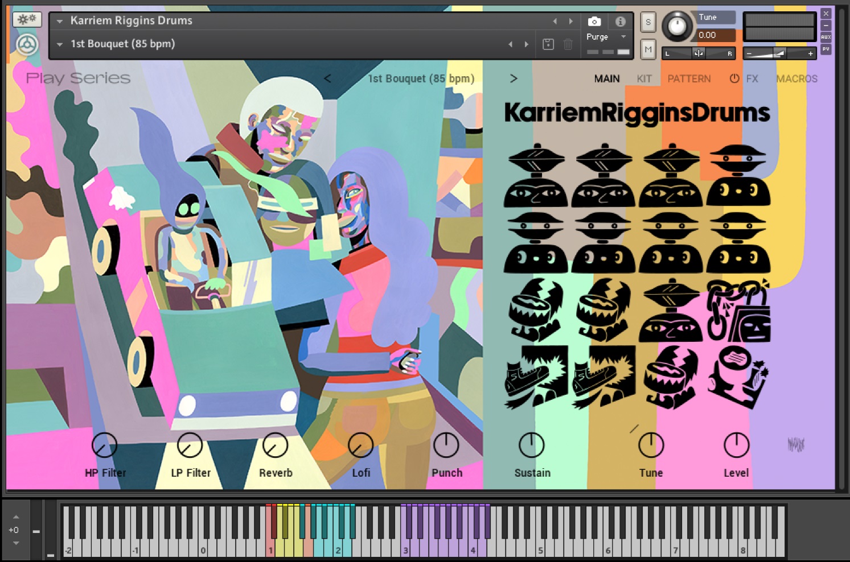Viewport: 850px width, 562px height.
Task: Trigger the first sneaker pad in bottom row
Action: pos(535,377)
